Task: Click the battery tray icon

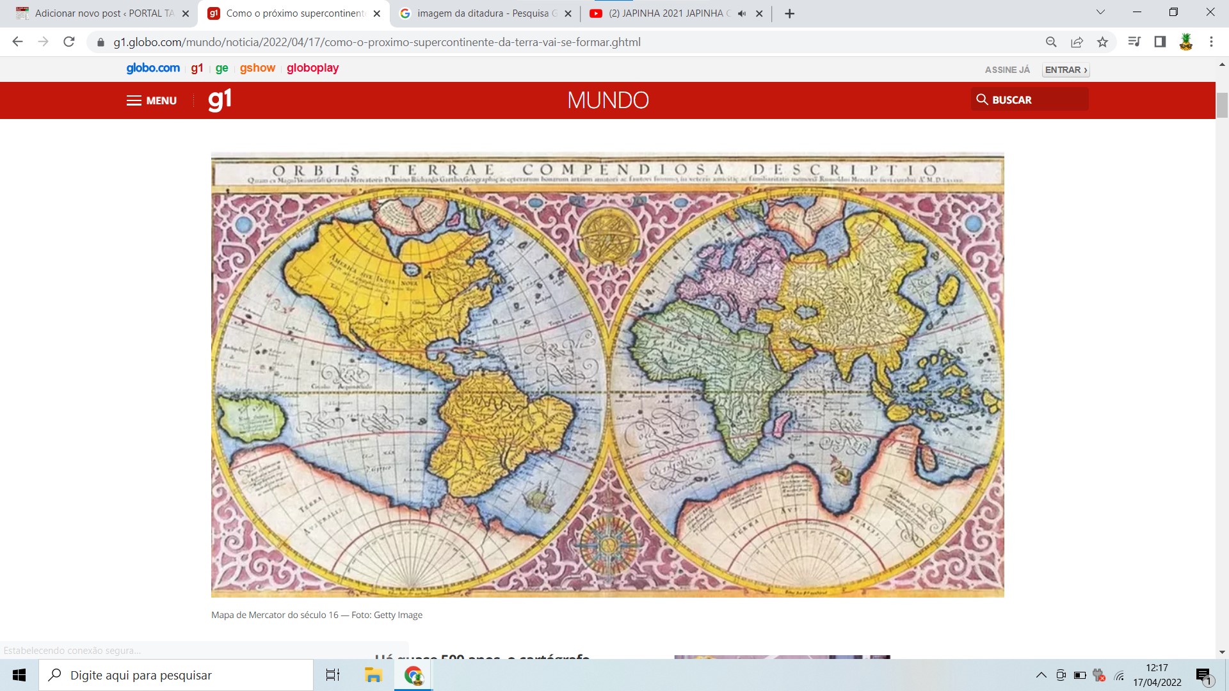Action: (1080, 675)
